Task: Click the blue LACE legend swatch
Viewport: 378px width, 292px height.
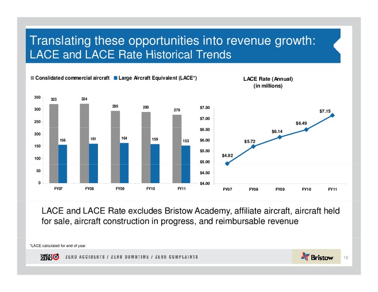Action: point(115,78)
